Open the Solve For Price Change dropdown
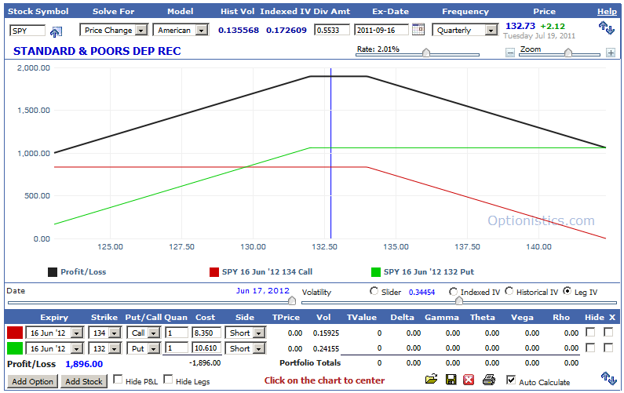The width and height of the screenshot is (624, 393). [x=114, y=31]
